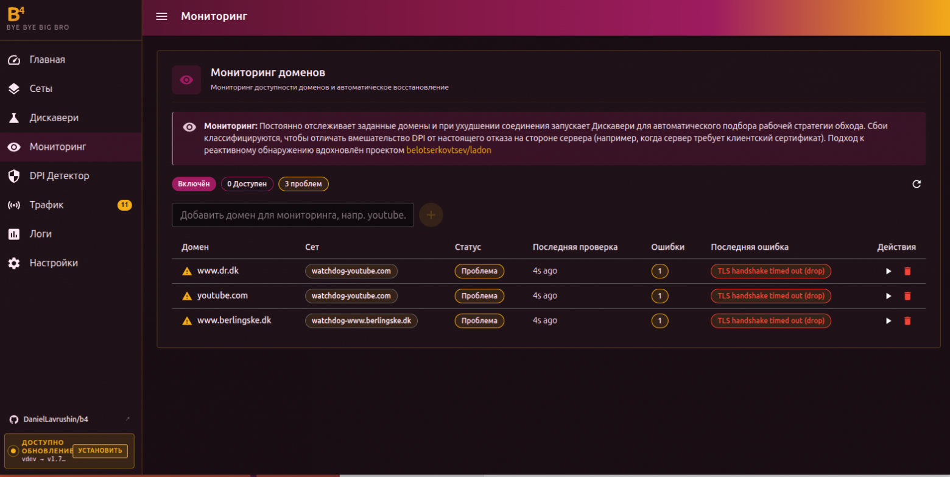
Task: Click the eye icon in Мониторинг доменов header
Action: pos(186,80)
